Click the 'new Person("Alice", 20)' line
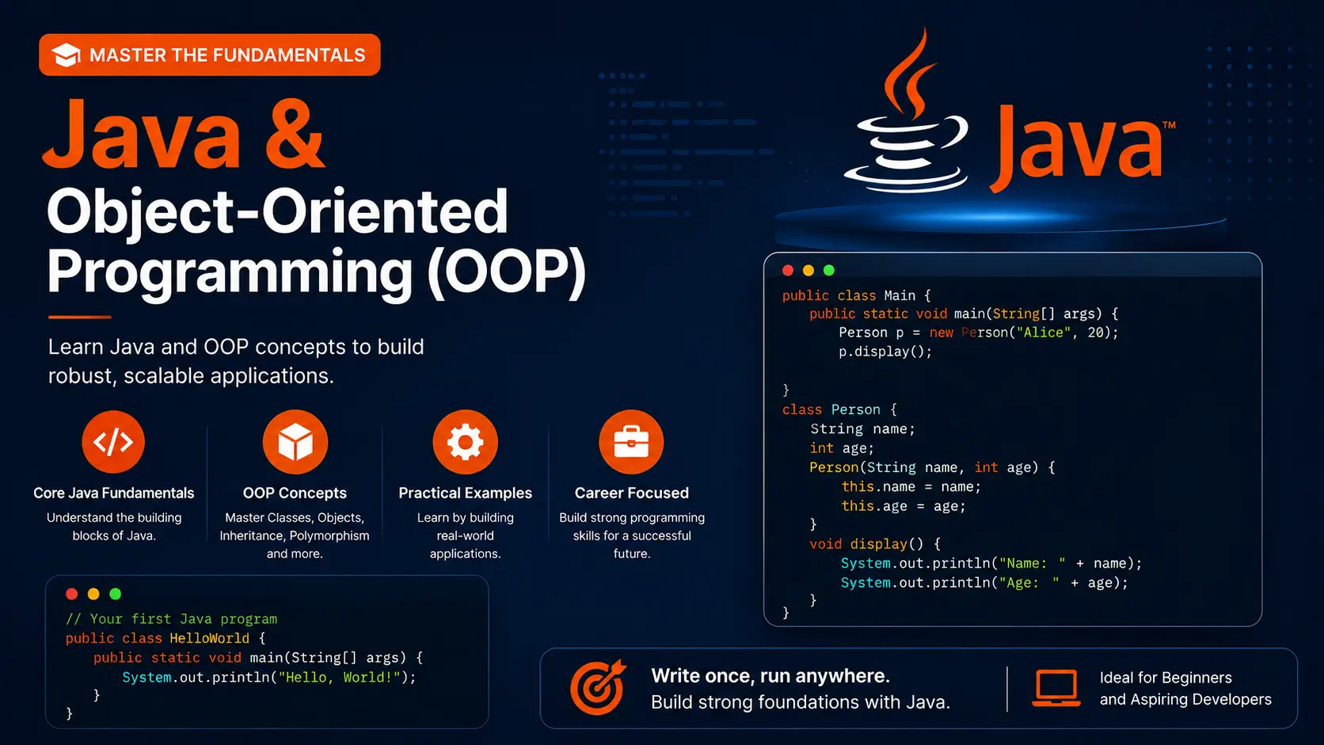 coord(979,333)
